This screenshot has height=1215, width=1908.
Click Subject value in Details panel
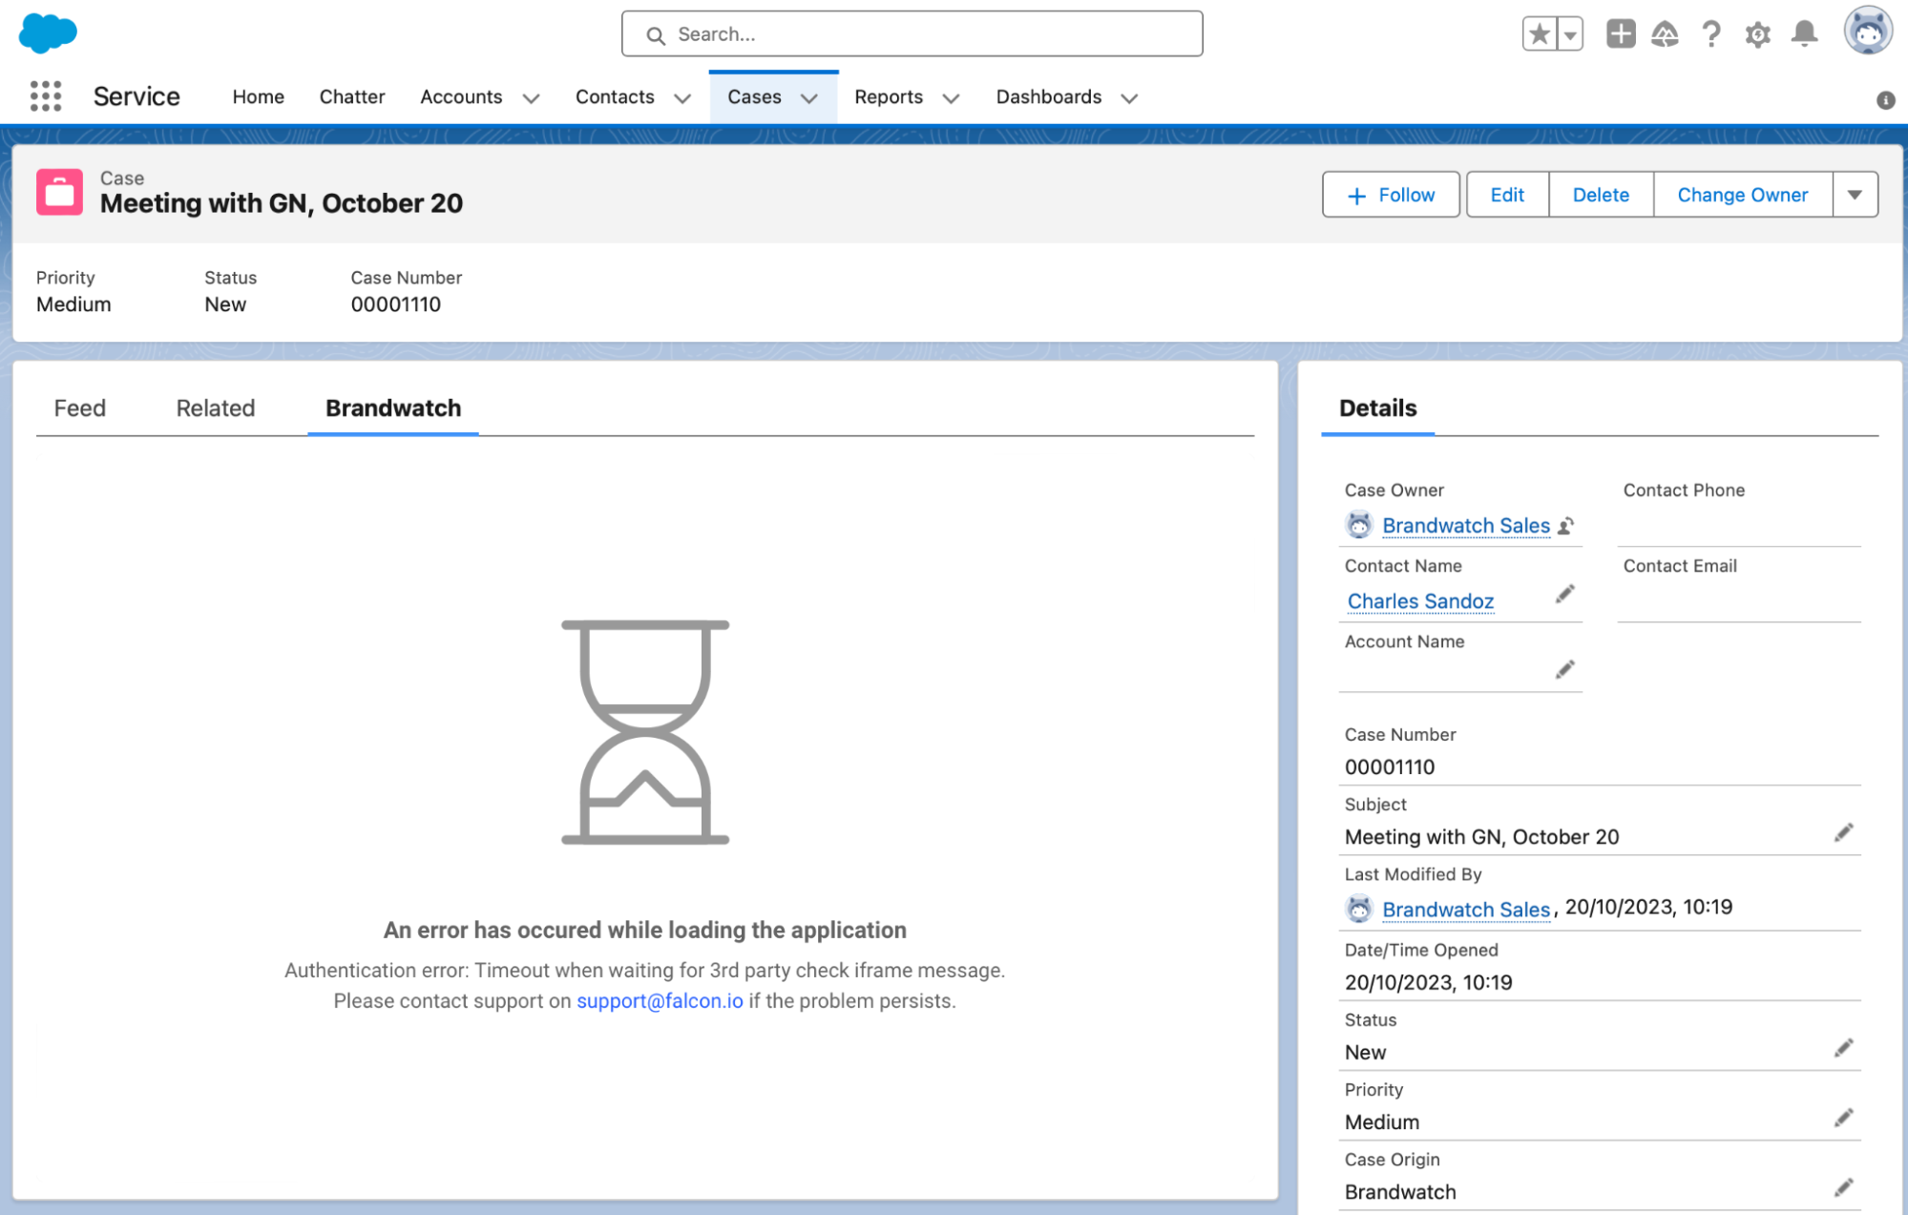1481,837
